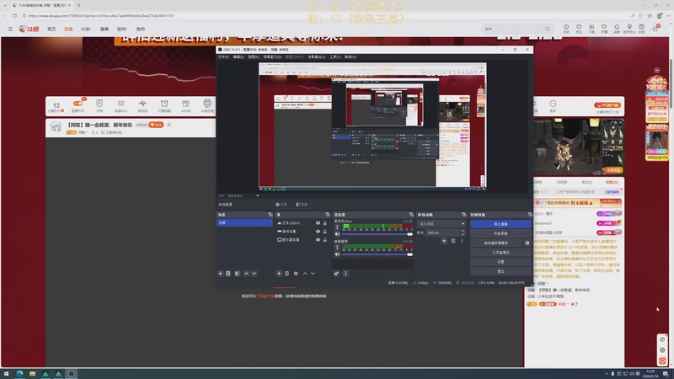Pop out the scenes dock panel

click(270, 215)
